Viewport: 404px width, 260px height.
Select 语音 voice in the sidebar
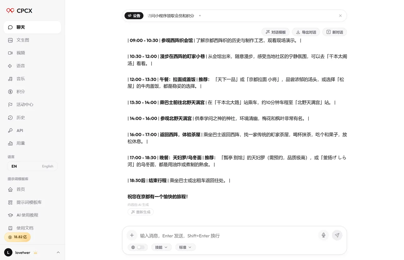pos(32,66)
